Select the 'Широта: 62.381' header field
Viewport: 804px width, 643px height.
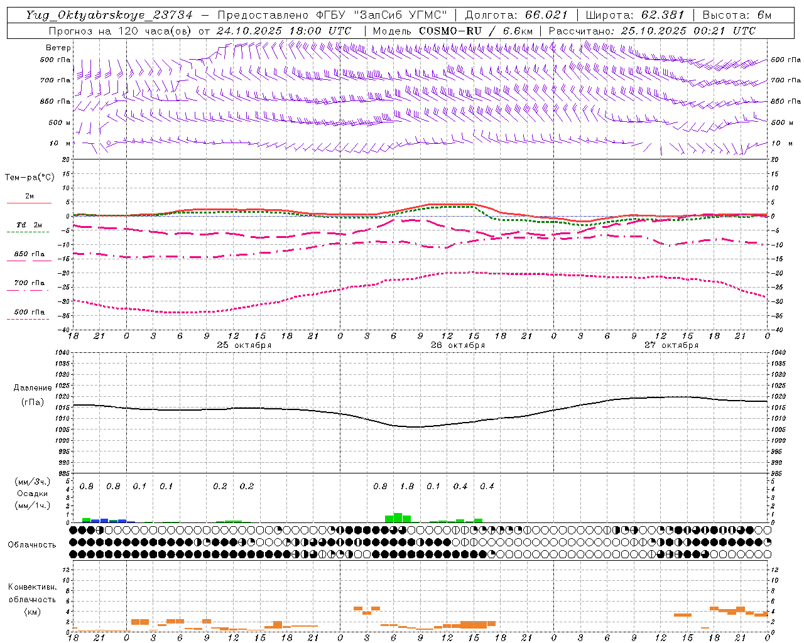click(x=634, y=15)
